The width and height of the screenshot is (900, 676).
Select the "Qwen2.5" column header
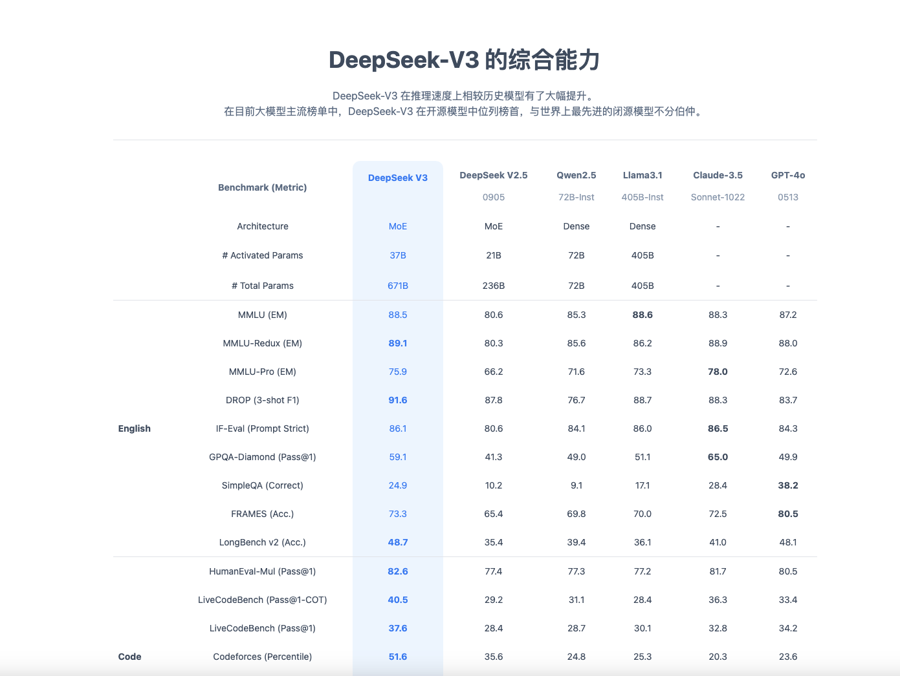point(576,175)
